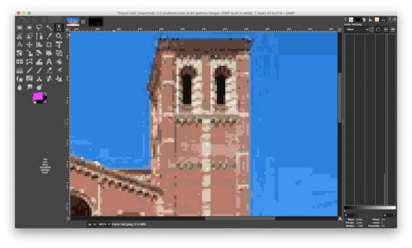The height and width of the screenshot is (248, 412).
Task: Select the Free Select lasso tool
Action: 39,27
